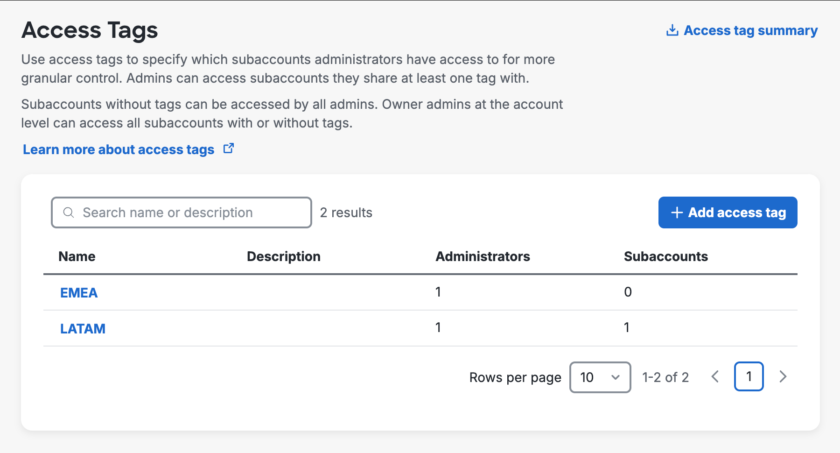Viewport: 840px width, 453px height.
Task: Click the left chevron pagination arrow
Action: point(715,377)
